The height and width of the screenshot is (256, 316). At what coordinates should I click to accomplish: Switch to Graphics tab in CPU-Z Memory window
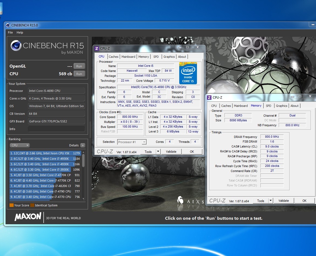[x=281, y=106]
